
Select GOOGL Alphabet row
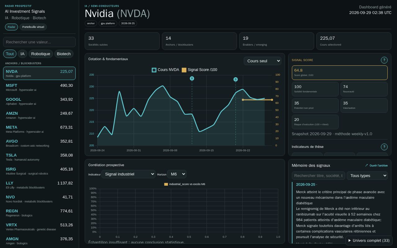coord(39,101)
